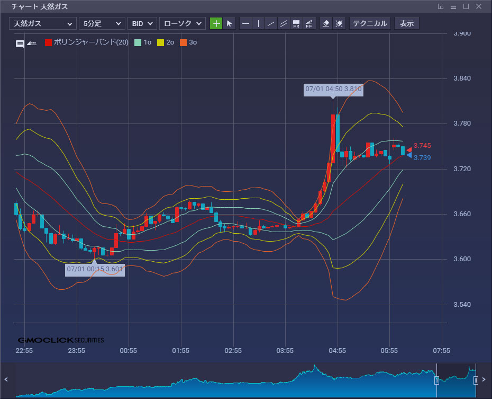This screenshot has height=399, width=492.
Task: Click the red ボリンジャーバンド color swatch
Action: point(49,42)
